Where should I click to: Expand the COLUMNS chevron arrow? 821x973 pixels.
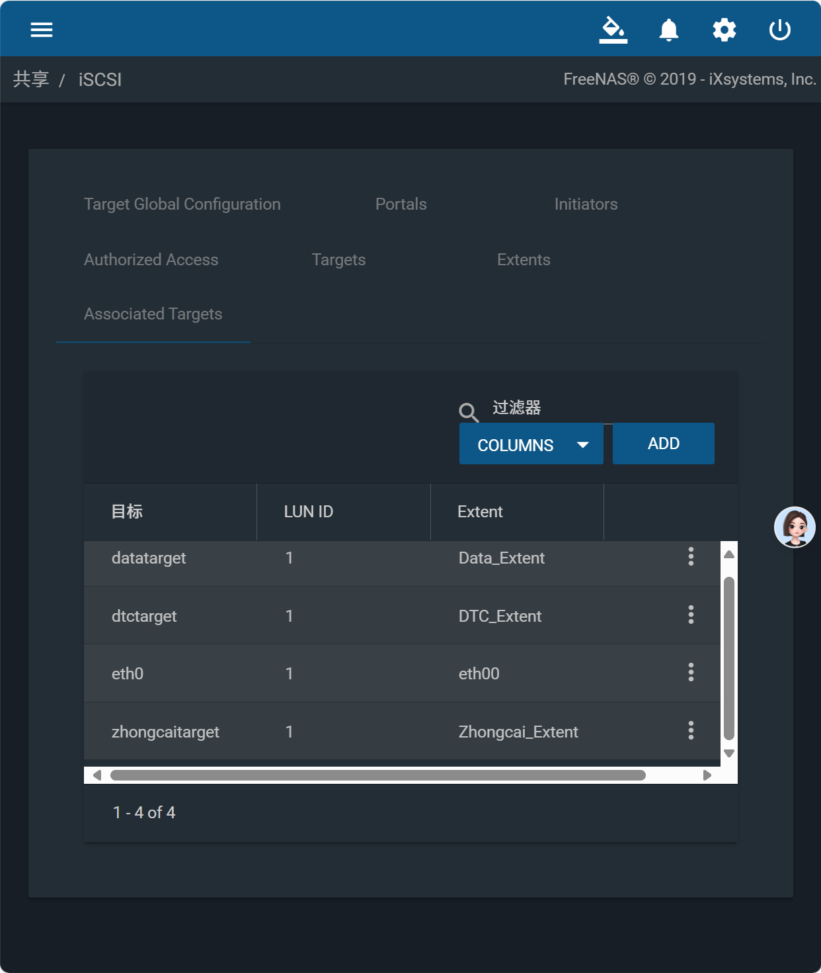pos(583,444)
